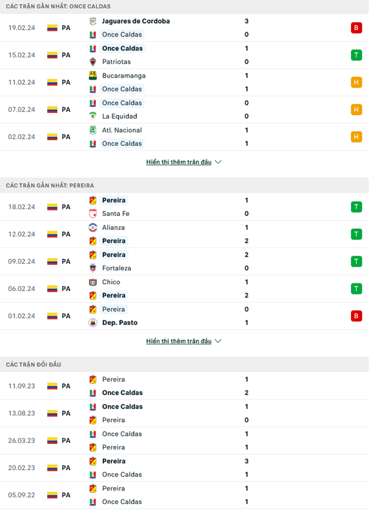This screenshot has width=371, height=514.
Task: Select the Jaguares de Cordoba club logo
Action: (93, 21)
